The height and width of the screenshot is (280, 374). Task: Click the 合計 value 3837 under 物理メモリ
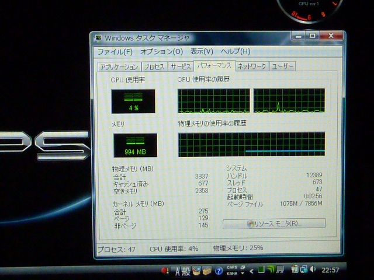pyautogui.click(x=202, y=176)
